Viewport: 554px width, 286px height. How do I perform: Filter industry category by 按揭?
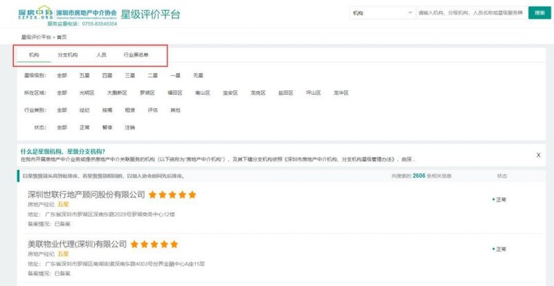pos(107,110)
